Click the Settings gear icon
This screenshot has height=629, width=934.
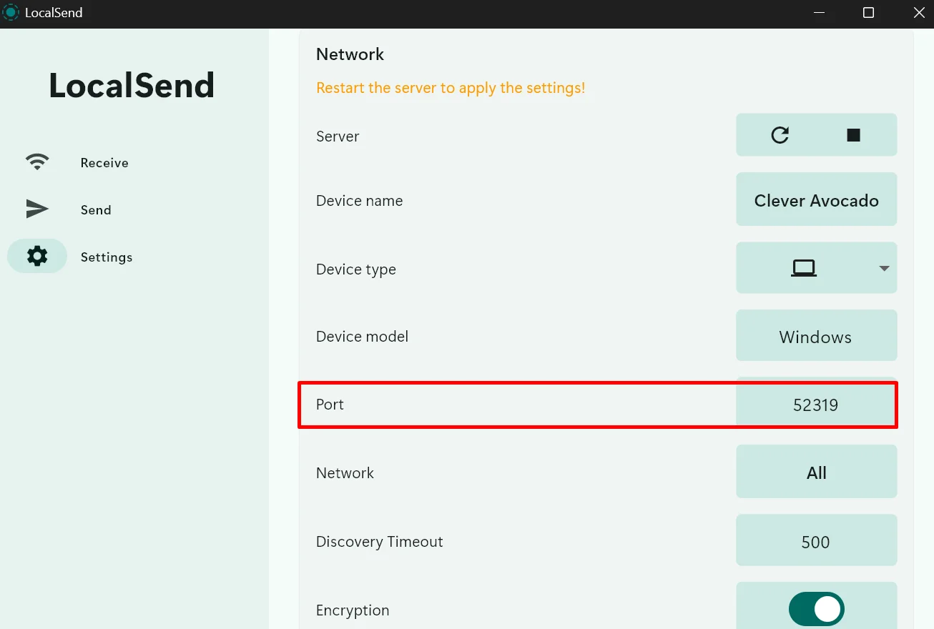click(37, 256)
